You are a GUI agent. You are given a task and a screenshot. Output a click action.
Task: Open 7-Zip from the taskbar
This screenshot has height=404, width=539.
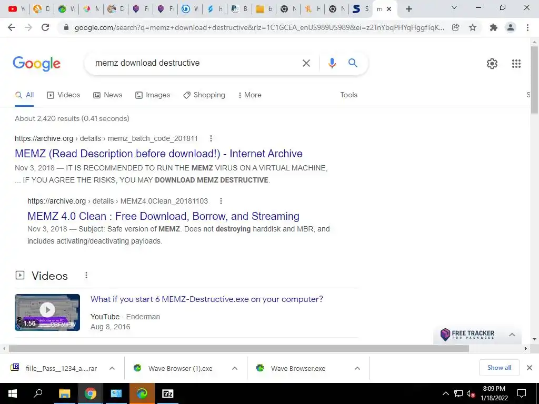[168, 393]
